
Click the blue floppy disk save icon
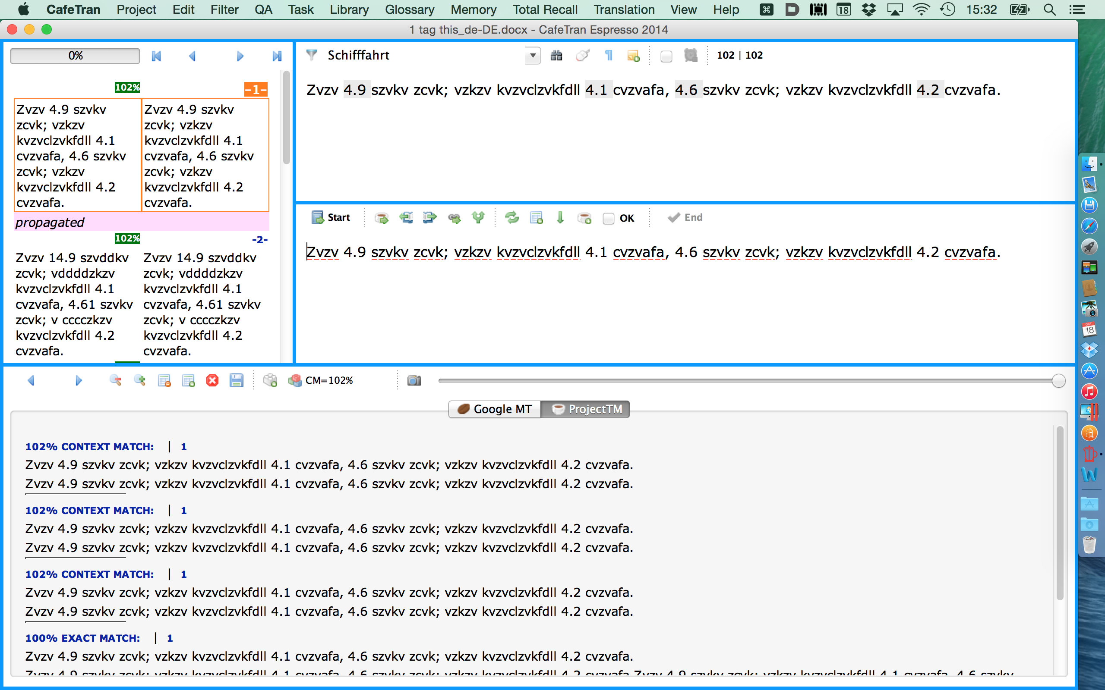pos(237,381)
